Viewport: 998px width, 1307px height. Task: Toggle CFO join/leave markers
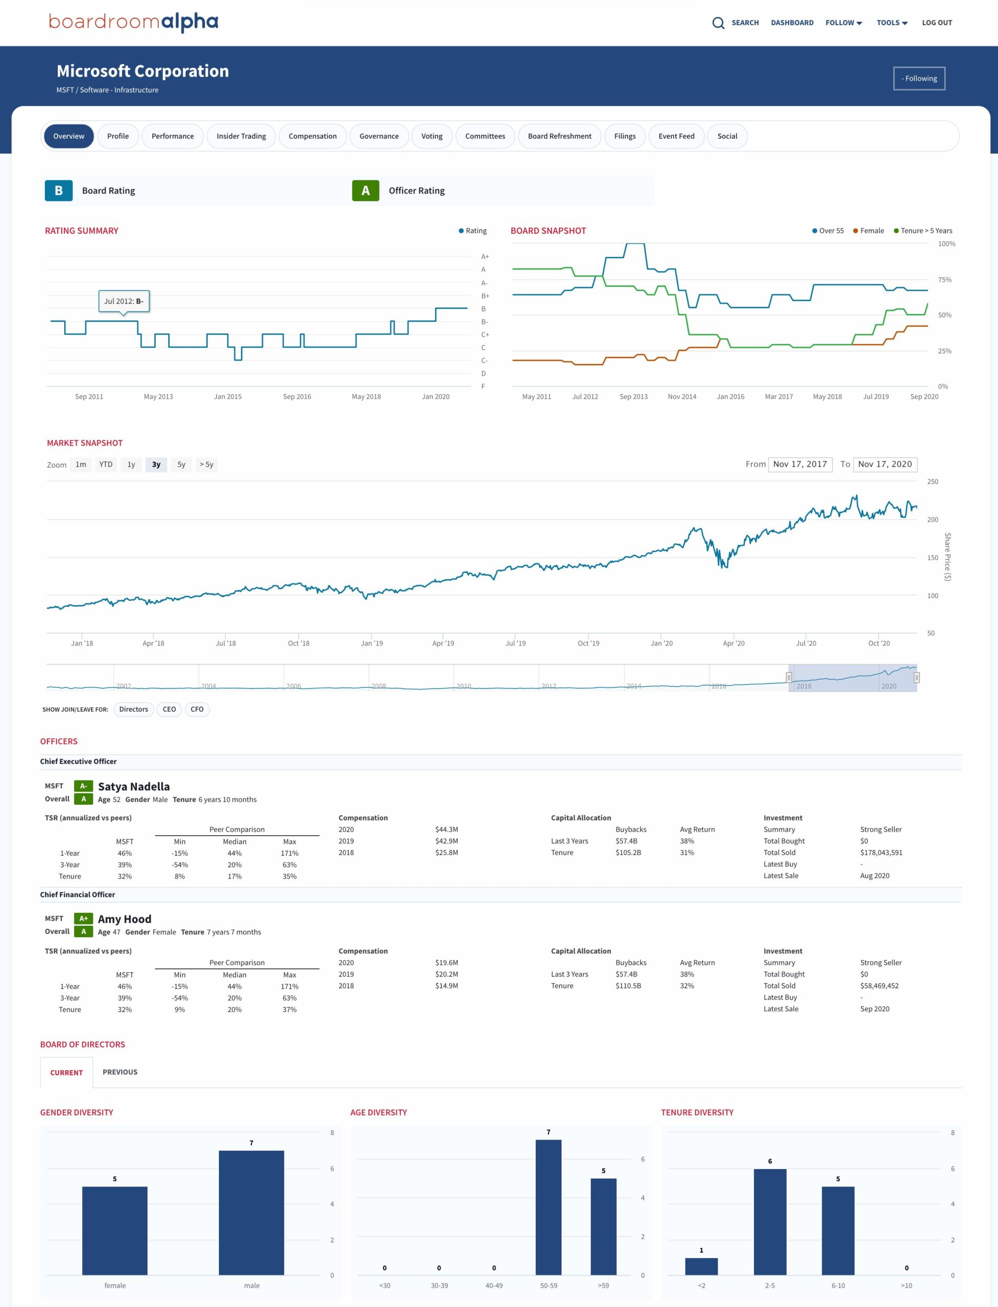tap(197, 709)
